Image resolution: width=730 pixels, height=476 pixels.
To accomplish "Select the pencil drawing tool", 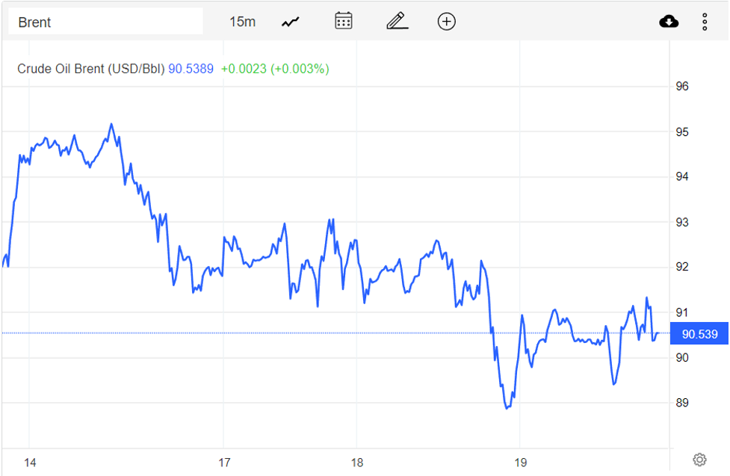I will pos(397,21).
